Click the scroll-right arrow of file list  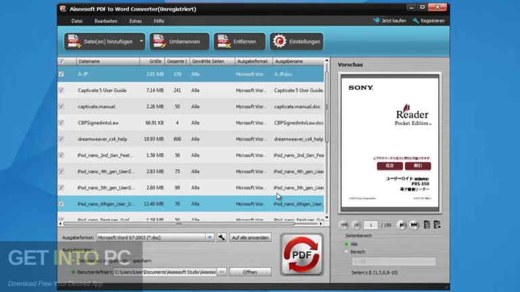(x=321, y=224)
